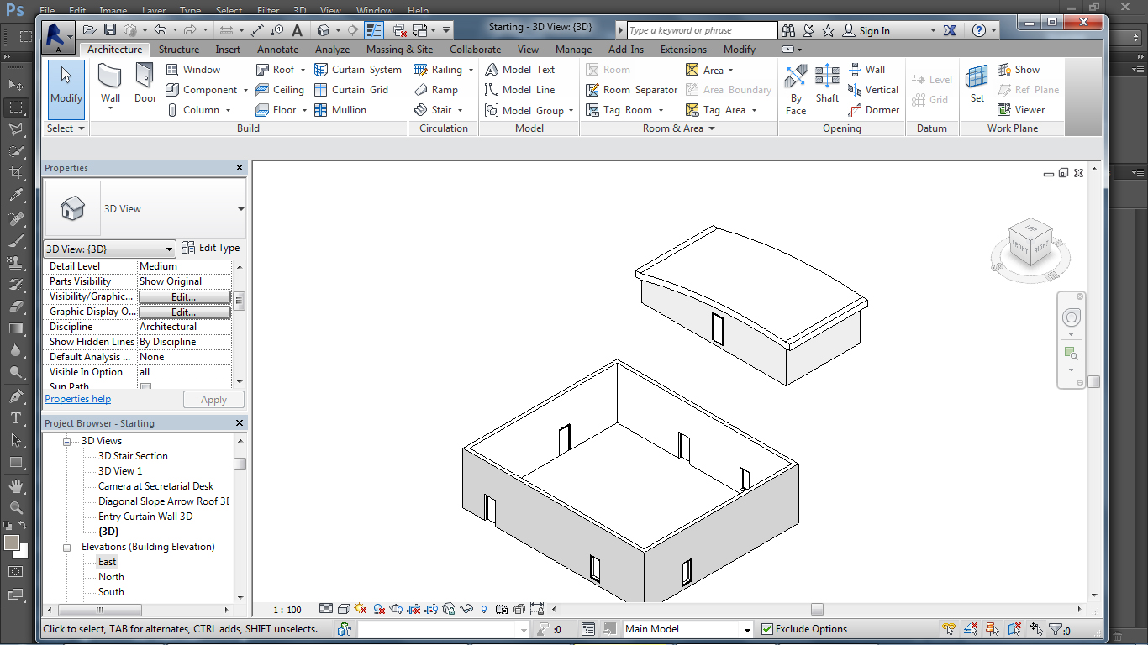Collapse Elevations (Building Elevation) node
The height and width of the screenshot is (645, 1148).
[x=68, y=547]
